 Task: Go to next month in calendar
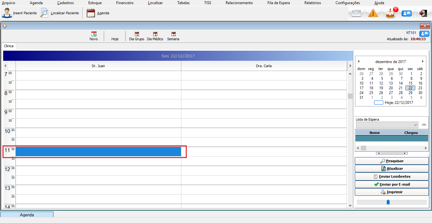[423, 61]
